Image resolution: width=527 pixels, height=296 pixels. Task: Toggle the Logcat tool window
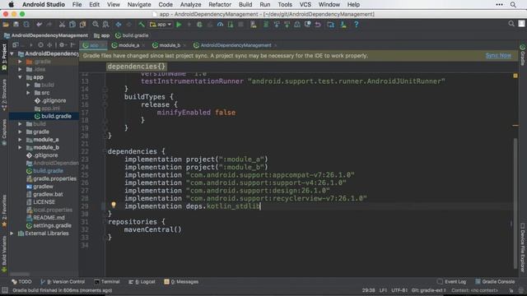click(142, 281)
